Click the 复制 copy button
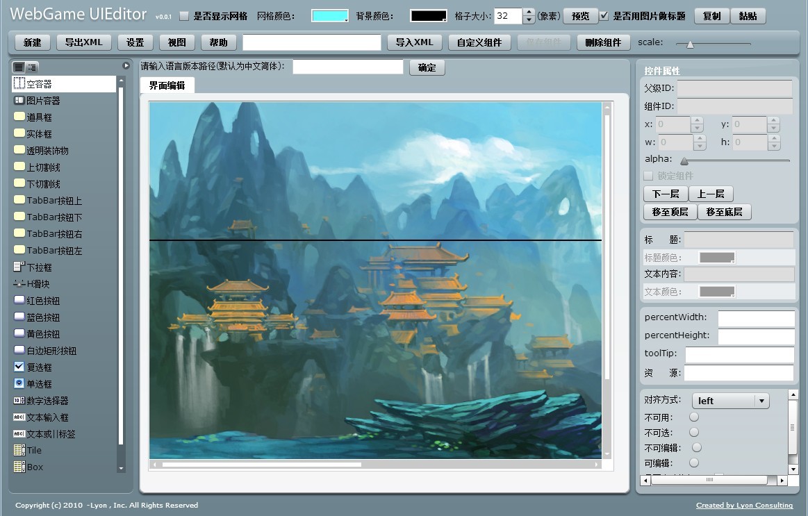 coord(711,16)
